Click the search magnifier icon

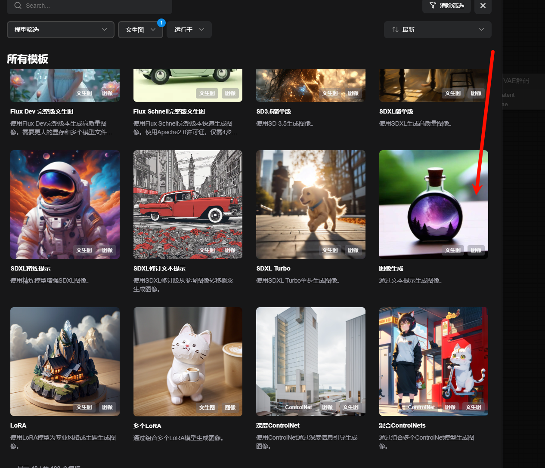[x=18, y=6]
